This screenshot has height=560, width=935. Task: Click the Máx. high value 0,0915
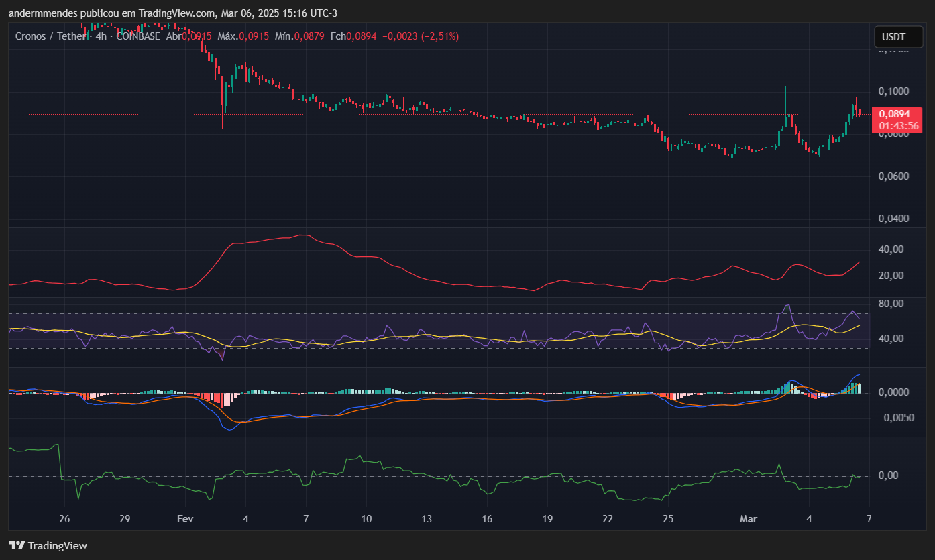tap(256, 36)
